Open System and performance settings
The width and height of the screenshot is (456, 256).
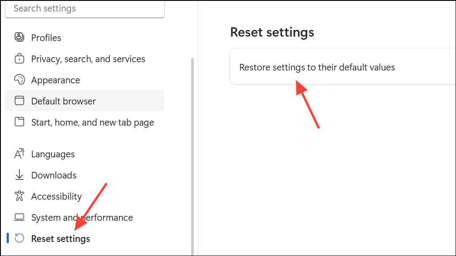(82, 217)
